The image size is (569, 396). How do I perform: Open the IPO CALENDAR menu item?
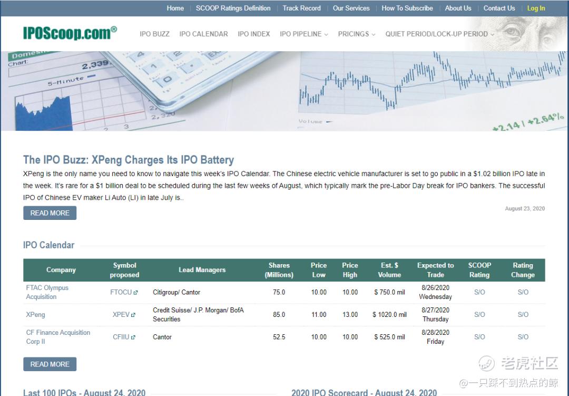[x=203, y=34]
